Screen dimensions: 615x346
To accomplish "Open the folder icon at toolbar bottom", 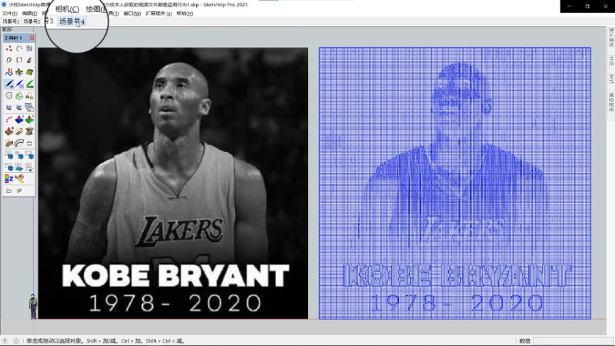I will pos(9,191).
